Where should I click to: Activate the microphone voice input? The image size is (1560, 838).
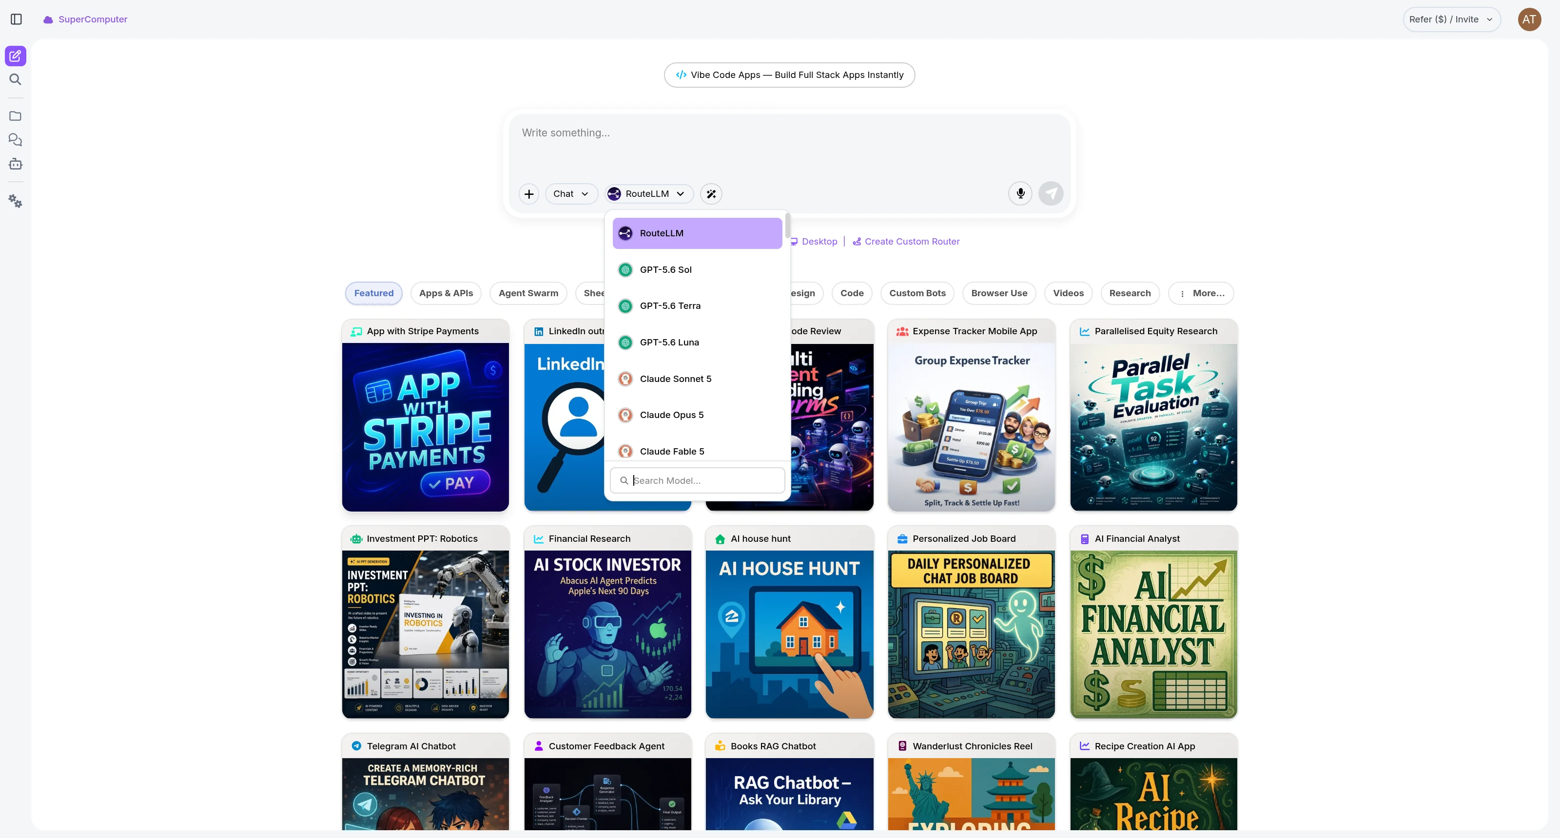point(1020,193)
